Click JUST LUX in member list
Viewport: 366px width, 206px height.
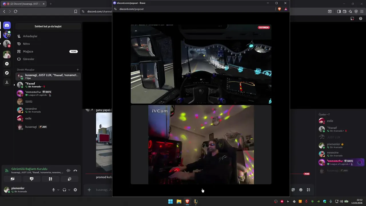[x=341, y=137]
